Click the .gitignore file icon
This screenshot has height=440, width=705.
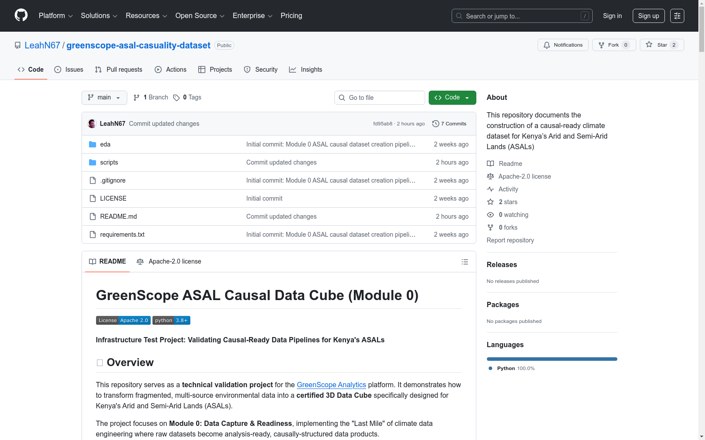[x=93, y=180]
